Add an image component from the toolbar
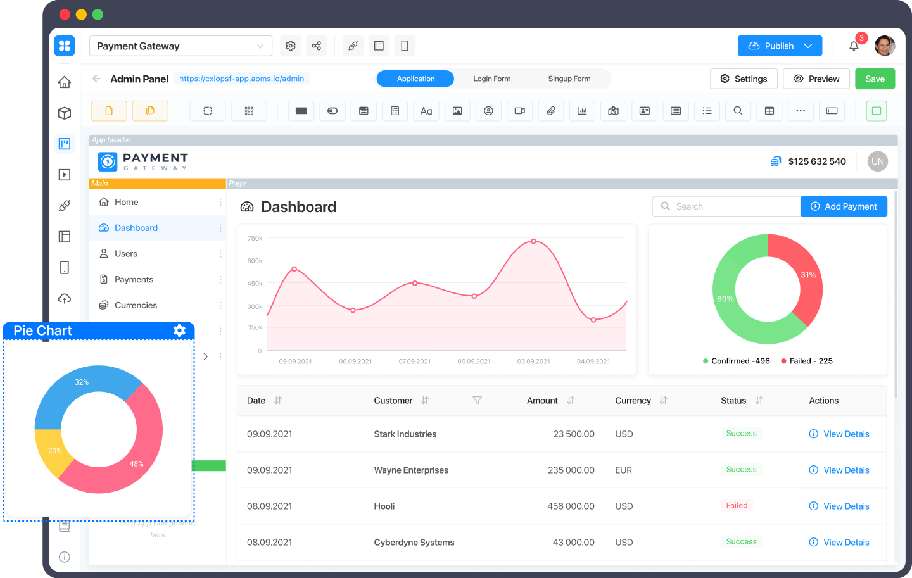This screenshot has height=578, width=912. click(457, 111)
